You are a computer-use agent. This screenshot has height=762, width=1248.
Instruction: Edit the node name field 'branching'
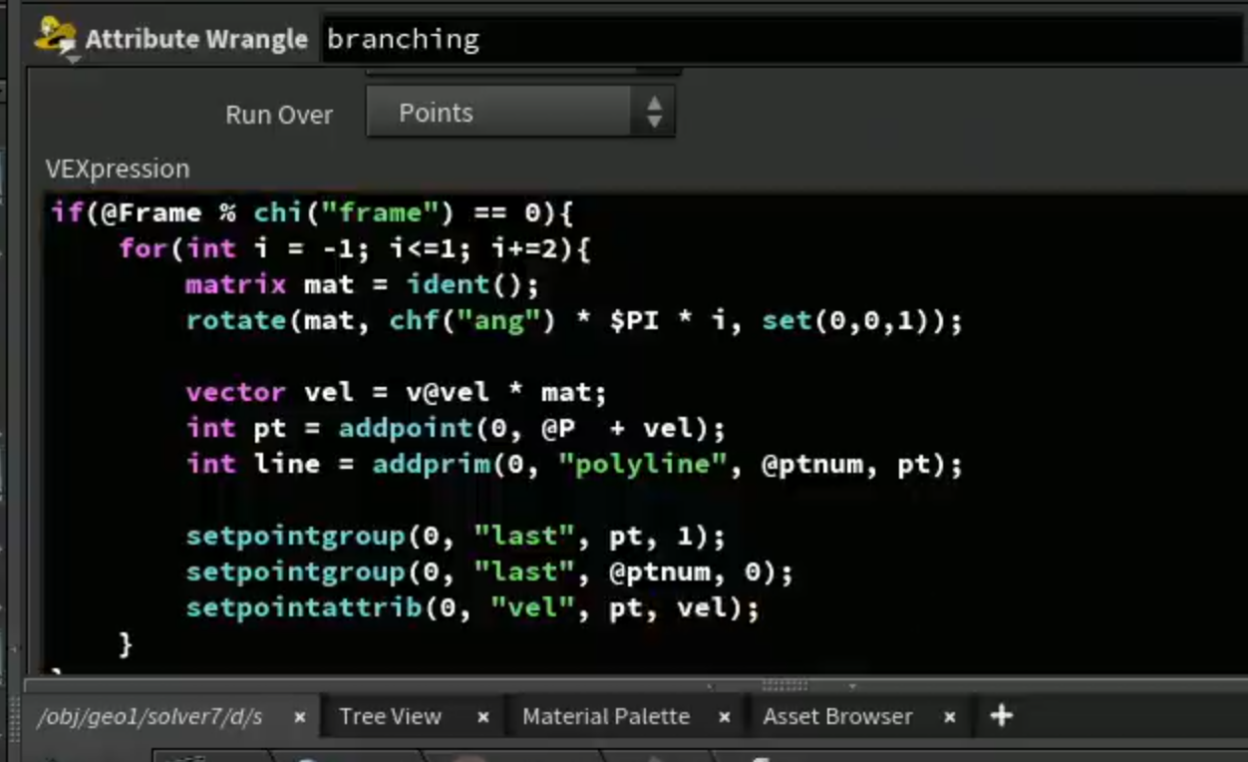coord(782,40)
